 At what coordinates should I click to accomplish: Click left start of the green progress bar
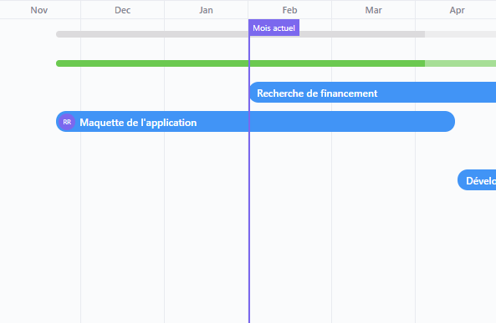58,63
